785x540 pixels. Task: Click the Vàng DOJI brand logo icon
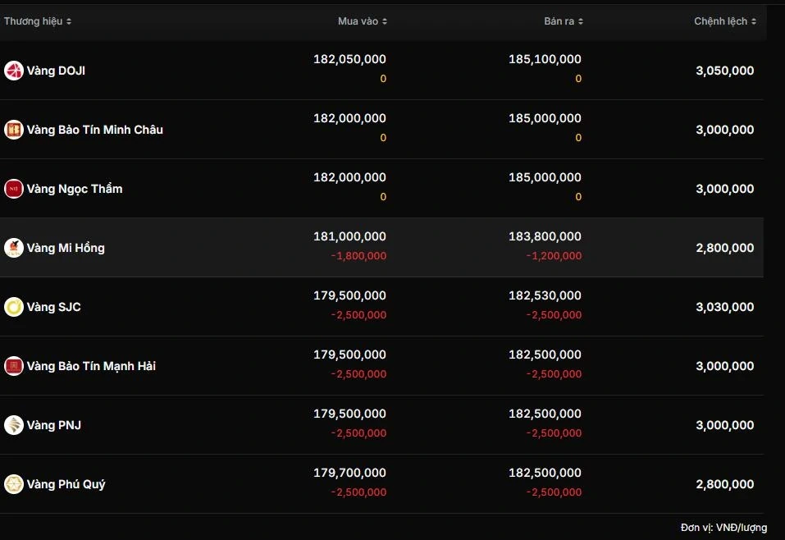pos(14,71)
